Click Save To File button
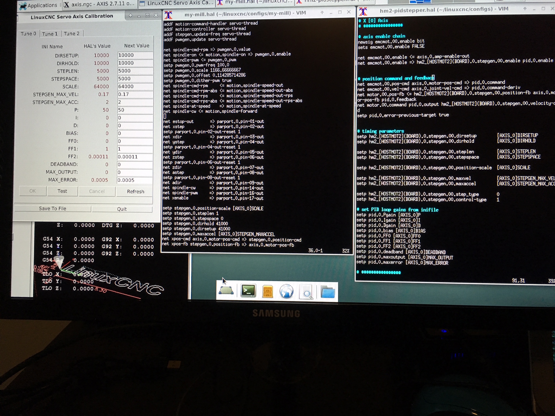Image resolution: width=555 pixels, height=416 pixels. tap(53, 209)
